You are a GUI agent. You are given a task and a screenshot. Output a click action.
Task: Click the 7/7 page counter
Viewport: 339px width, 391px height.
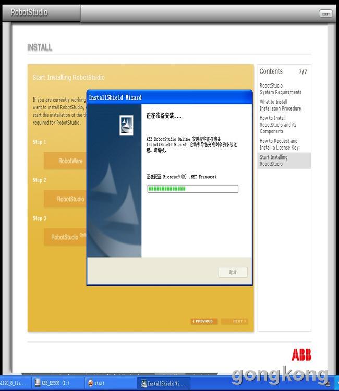(303, 72)
